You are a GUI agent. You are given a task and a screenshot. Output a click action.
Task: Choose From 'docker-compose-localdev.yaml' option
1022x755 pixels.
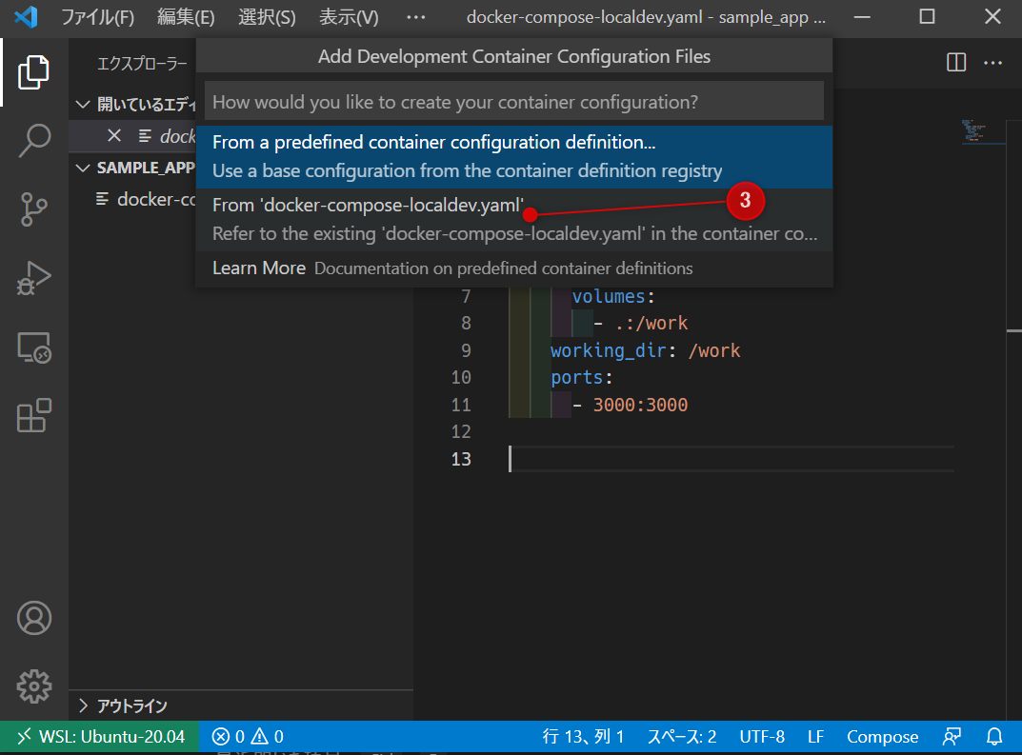click(514, 220)
